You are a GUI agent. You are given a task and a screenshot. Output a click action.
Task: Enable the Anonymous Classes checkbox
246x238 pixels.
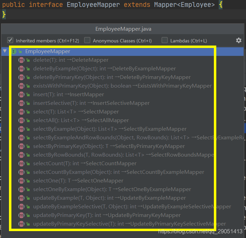[x=87, y=40]
